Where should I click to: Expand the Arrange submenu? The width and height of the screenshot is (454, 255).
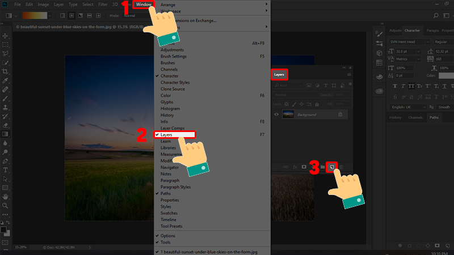tap(212, 5)
